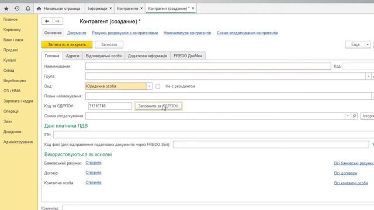Open Схеми оподаткування контрагентів link
The width and height of the screenshot is (374, 210).
click(247, 33)
